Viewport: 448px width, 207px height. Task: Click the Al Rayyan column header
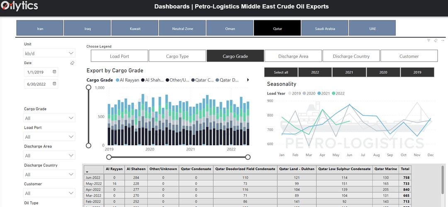(x=114, y=169)
